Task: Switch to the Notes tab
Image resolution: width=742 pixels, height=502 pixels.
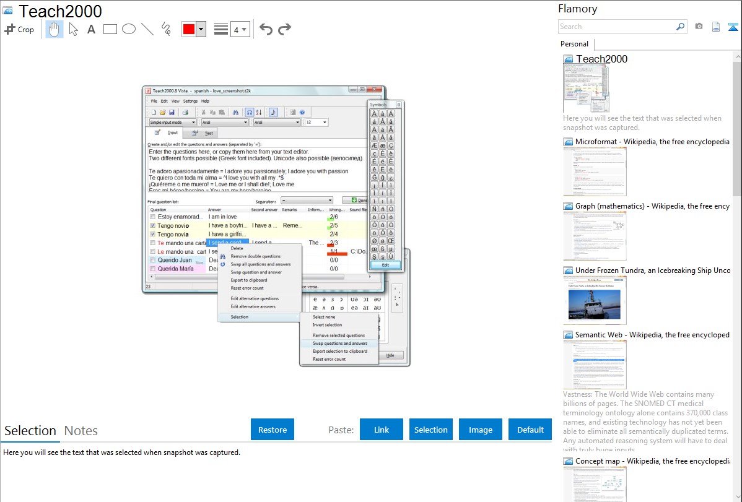Action: [x=81, y=431]
